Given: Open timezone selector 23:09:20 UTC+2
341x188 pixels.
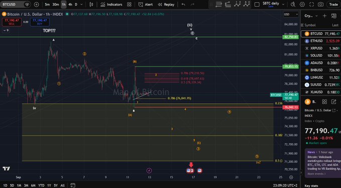Looking at the screenshot, I should [285, 185].
